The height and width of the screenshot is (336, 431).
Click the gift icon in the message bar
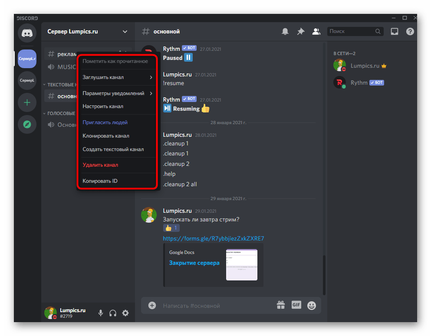[280, 305]
